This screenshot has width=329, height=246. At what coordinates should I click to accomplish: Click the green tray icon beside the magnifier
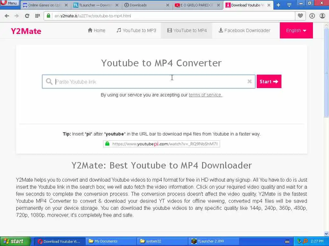click(x=299, y=242)
